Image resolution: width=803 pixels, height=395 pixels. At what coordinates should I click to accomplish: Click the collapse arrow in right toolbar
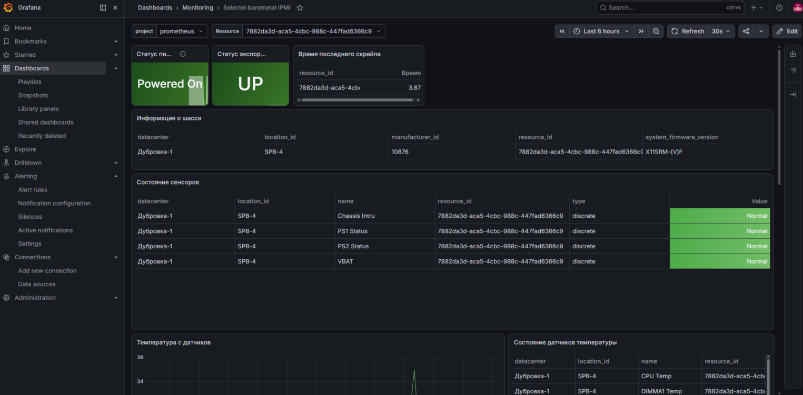point(793,95)
